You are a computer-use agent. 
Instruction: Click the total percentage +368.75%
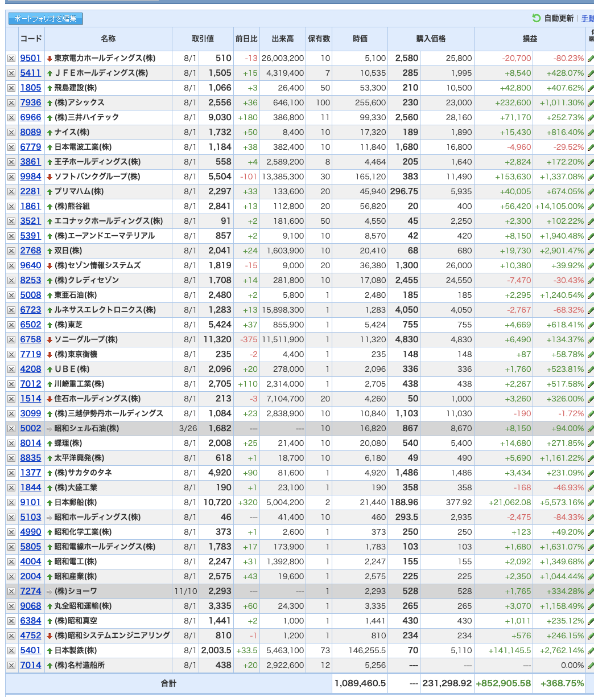pos(562,683)
